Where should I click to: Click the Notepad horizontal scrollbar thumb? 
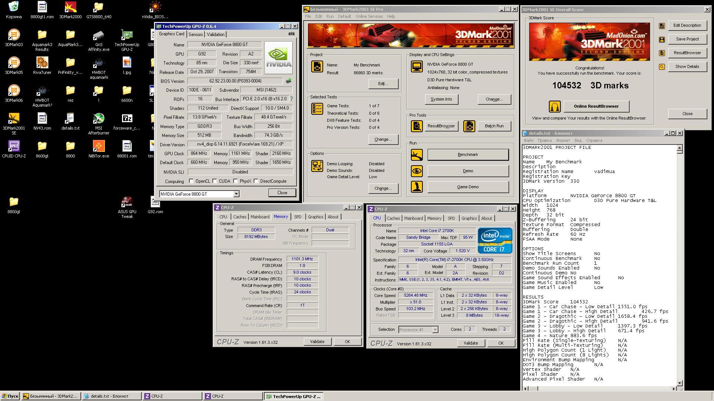(534, 388)
